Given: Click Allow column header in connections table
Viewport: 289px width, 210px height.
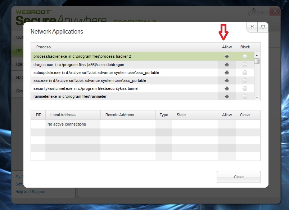Looking at the screenshot, I should coord(227,115).
